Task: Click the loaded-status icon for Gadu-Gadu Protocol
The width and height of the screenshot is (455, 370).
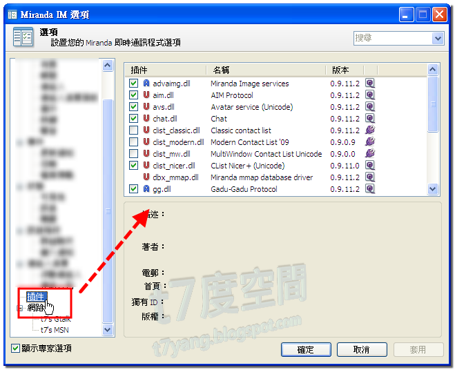Action: point(370,189)
